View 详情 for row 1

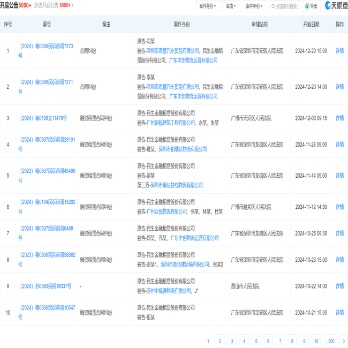click(x=339, y=51)
